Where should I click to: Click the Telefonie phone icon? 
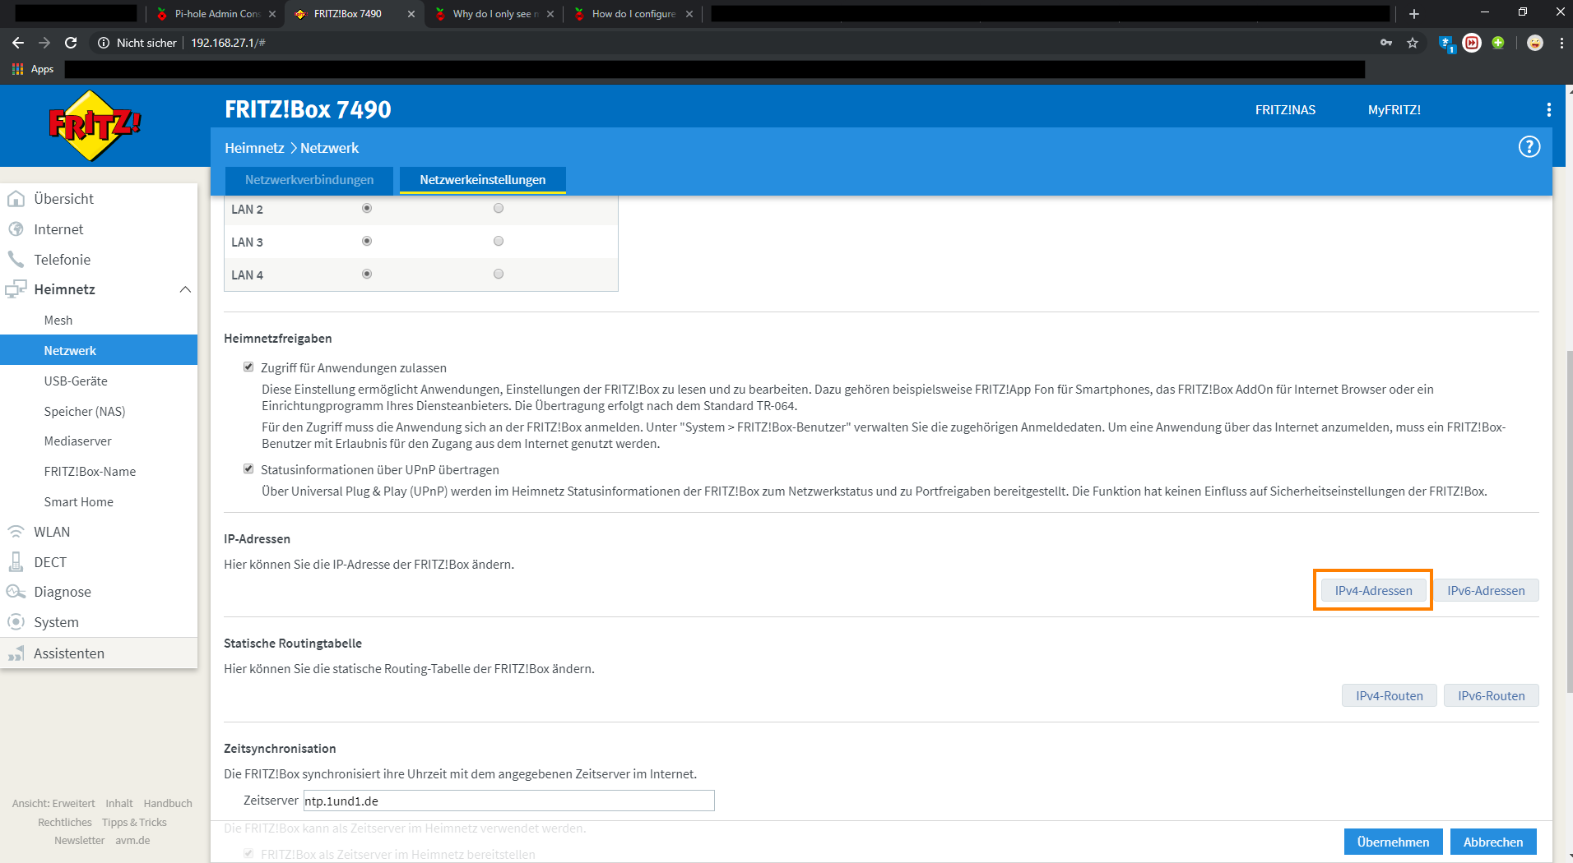[x=16, y=260]
